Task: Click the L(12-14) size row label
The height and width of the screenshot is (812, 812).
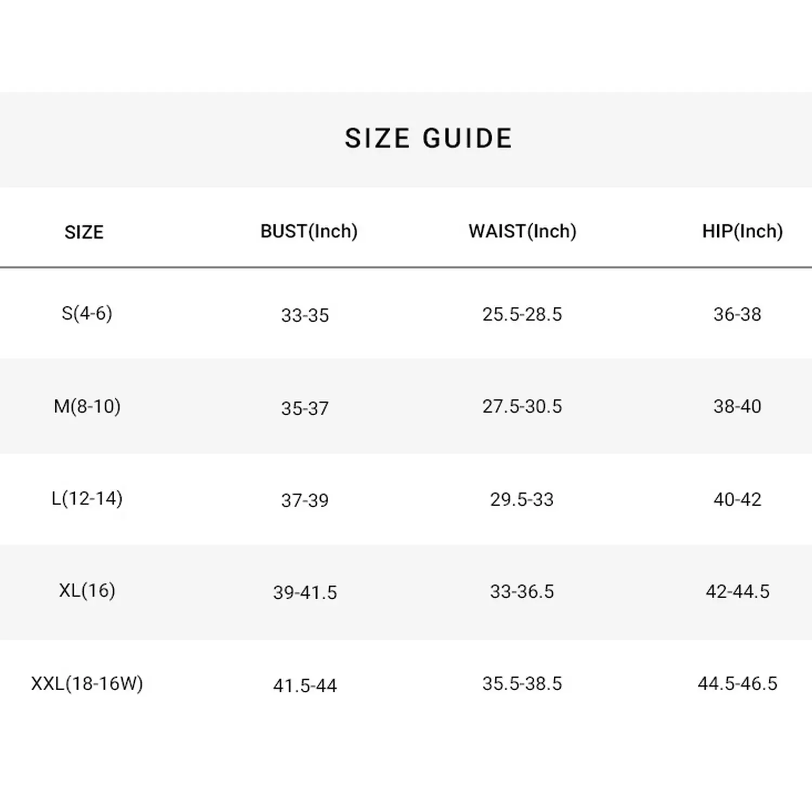Action: pos(87,499)
